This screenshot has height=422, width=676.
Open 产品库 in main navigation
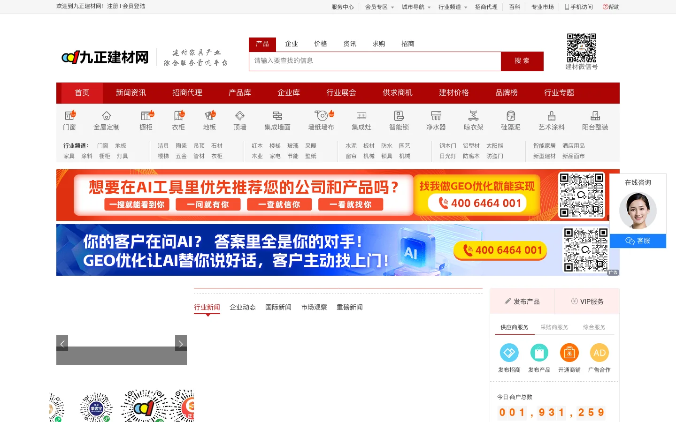240,93
